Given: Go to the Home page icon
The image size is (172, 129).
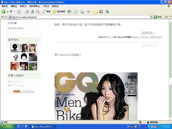Looking at the screenshot, I should pos(38,11).
